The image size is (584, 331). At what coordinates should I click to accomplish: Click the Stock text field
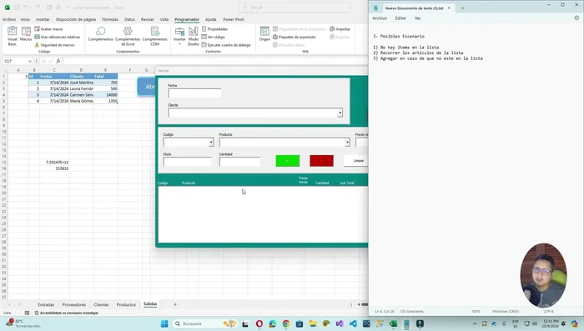pyautogui.click(x=187, y=162)
